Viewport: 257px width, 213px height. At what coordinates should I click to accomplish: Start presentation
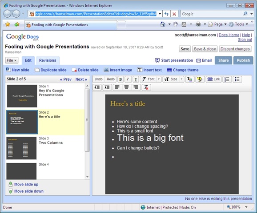(x=174, y=60)
